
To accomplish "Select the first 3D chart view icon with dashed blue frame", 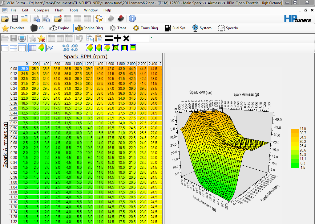I will 90,48.
